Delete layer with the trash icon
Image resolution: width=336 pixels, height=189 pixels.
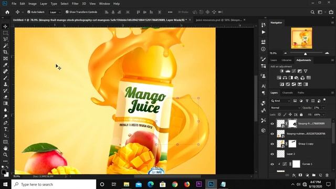tap(327, 175)
